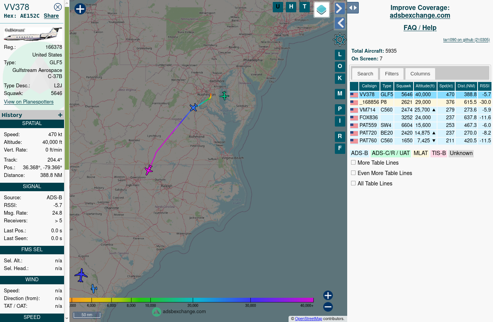Toggle the P map option button

point(340,109)
